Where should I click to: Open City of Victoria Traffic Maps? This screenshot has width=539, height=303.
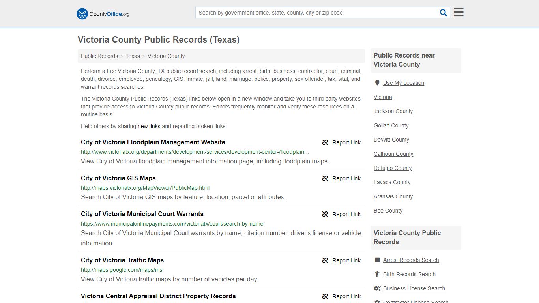(122, 260)
